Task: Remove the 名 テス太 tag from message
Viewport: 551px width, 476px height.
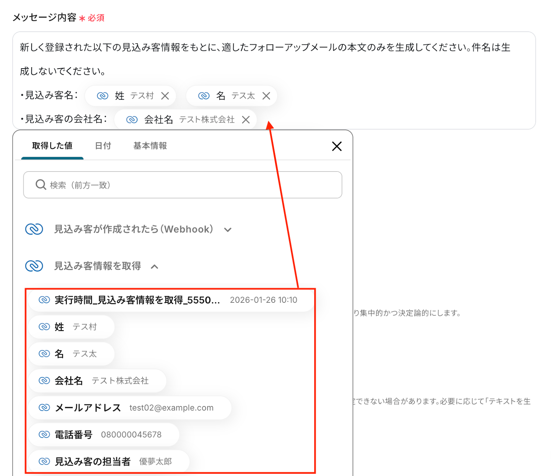Action: click(x=266, y=96)
